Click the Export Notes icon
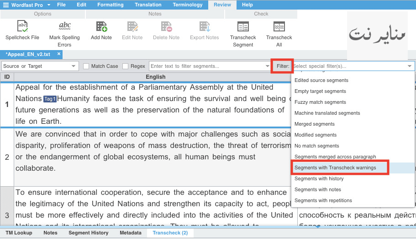Screen dimensions: 416x239 [205, 27]
